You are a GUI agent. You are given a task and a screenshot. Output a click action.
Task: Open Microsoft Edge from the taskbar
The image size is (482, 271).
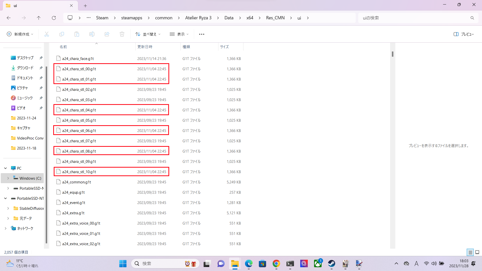249,263
